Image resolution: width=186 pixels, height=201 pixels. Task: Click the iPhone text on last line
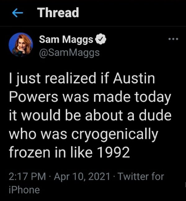24,190
